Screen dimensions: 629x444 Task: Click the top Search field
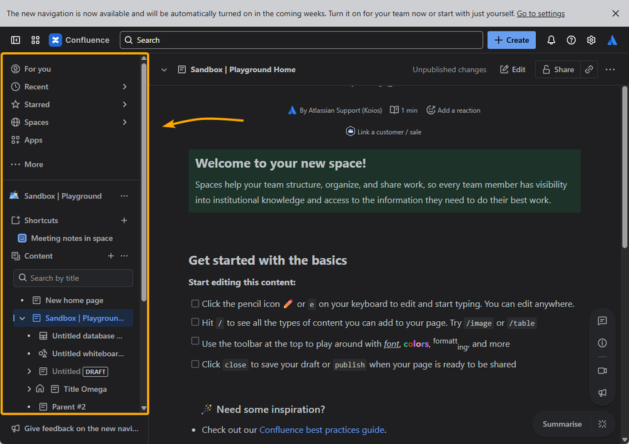[301, 40]
